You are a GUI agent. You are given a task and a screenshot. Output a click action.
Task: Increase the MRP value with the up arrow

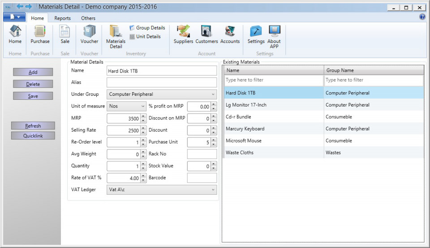[x=143, y=116]
